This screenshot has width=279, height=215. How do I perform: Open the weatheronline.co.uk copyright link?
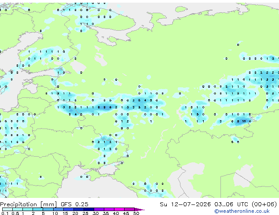coord(242,211)
